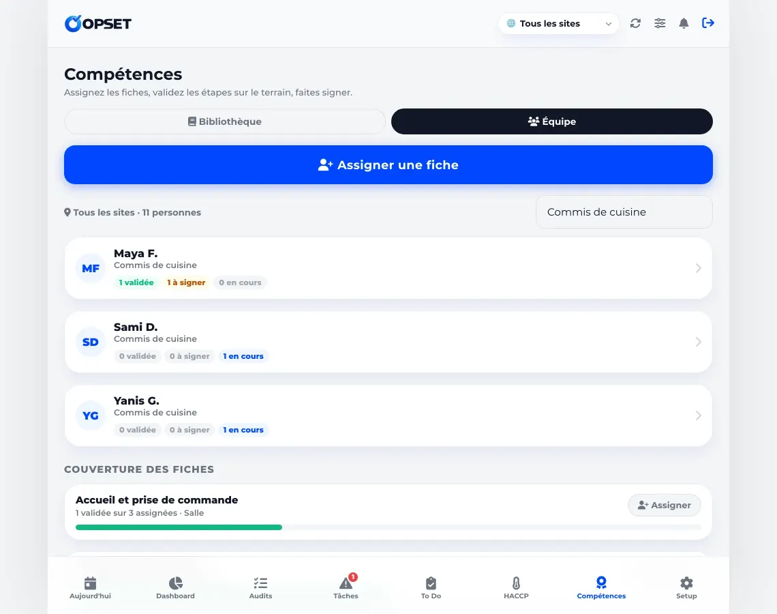Open Sami D. team card
Image resolution: width=777 pixels, height=614 pixels.
click(388, 342)
